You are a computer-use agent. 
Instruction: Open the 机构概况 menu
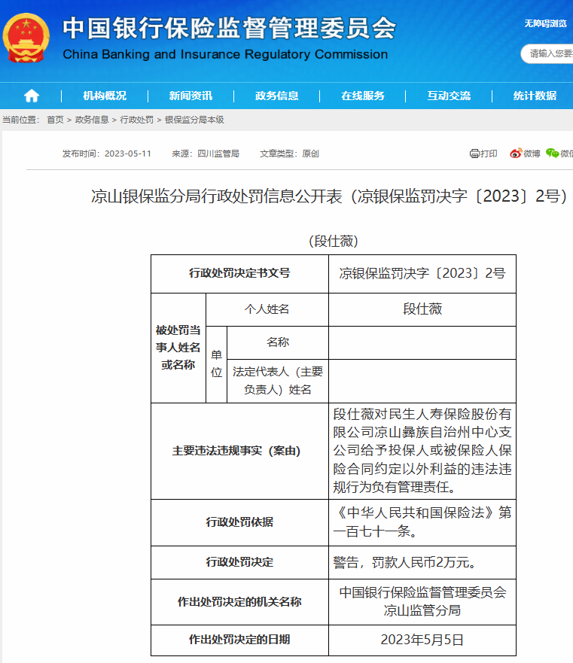(x=105, y=96)
